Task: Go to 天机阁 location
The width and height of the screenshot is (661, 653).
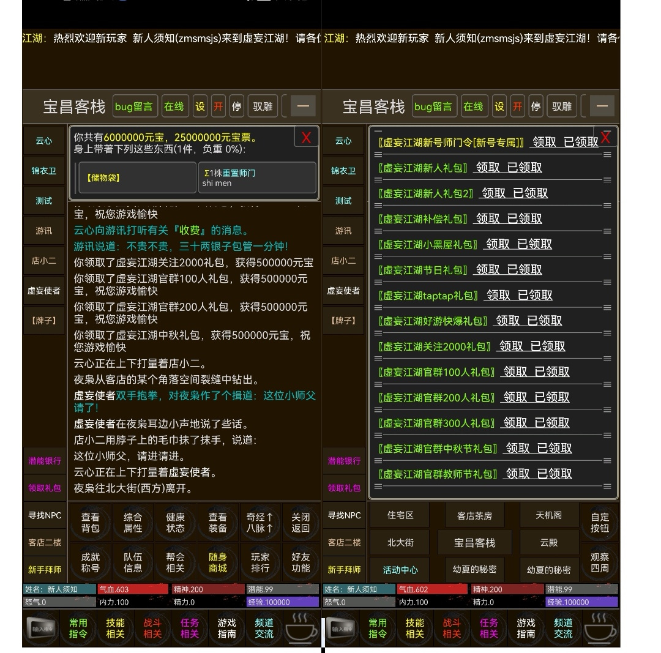Action: click(x=548, y=515)
